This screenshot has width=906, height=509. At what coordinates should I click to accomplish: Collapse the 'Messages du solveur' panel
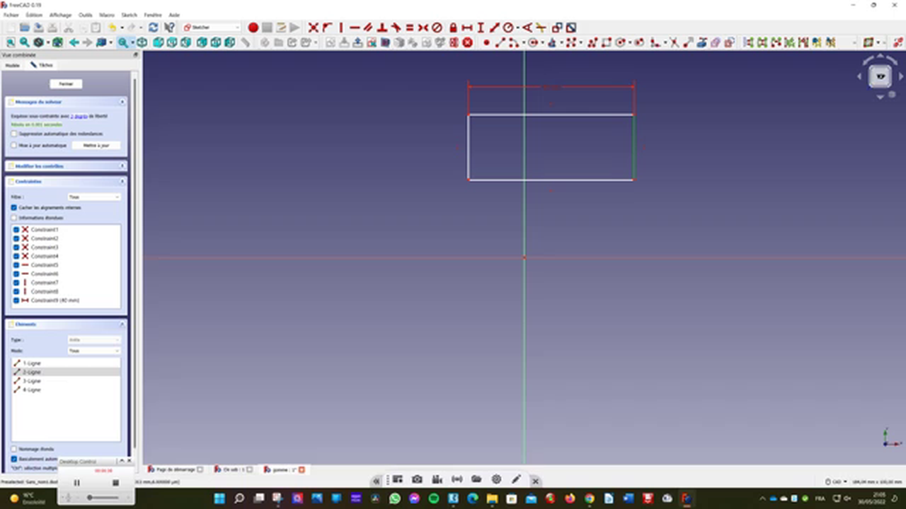pos(122,101)
